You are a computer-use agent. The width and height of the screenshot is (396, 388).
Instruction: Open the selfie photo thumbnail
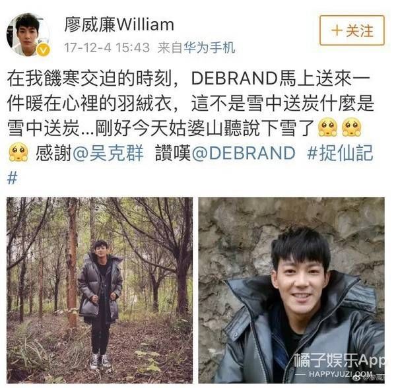coord(292,290)
